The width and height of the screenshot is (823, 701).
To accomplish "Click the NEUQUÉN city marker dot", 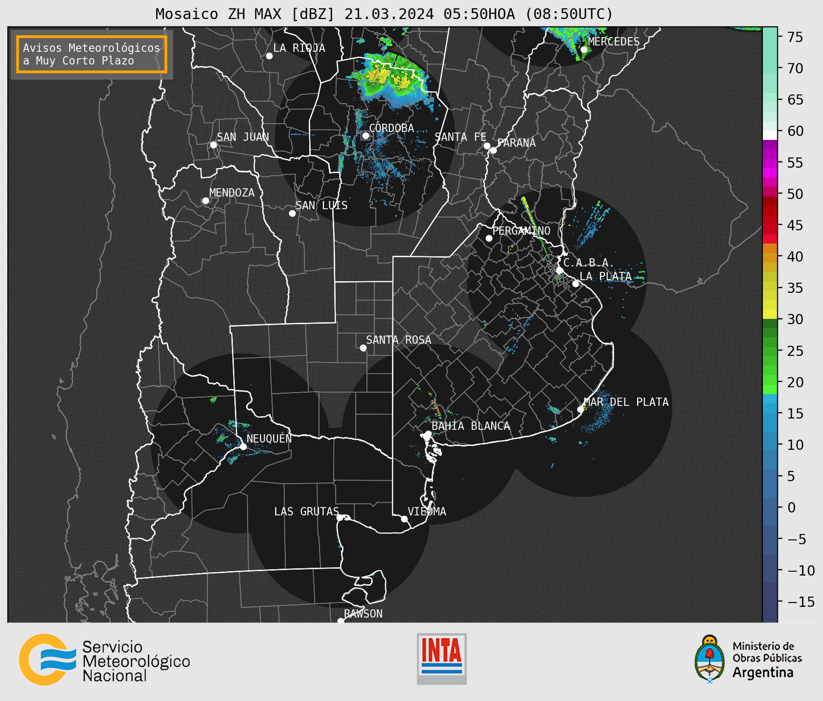I will [x=243, y=447].
